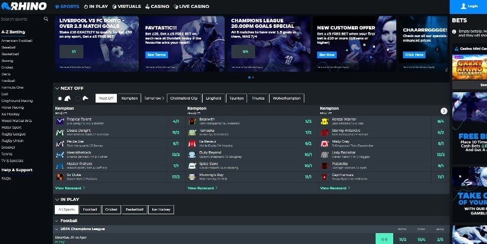Click See Terms on Favtastic banner
The width and height of the screenshot is (487, 244).
pyautogui.click(x=156, y=55)
